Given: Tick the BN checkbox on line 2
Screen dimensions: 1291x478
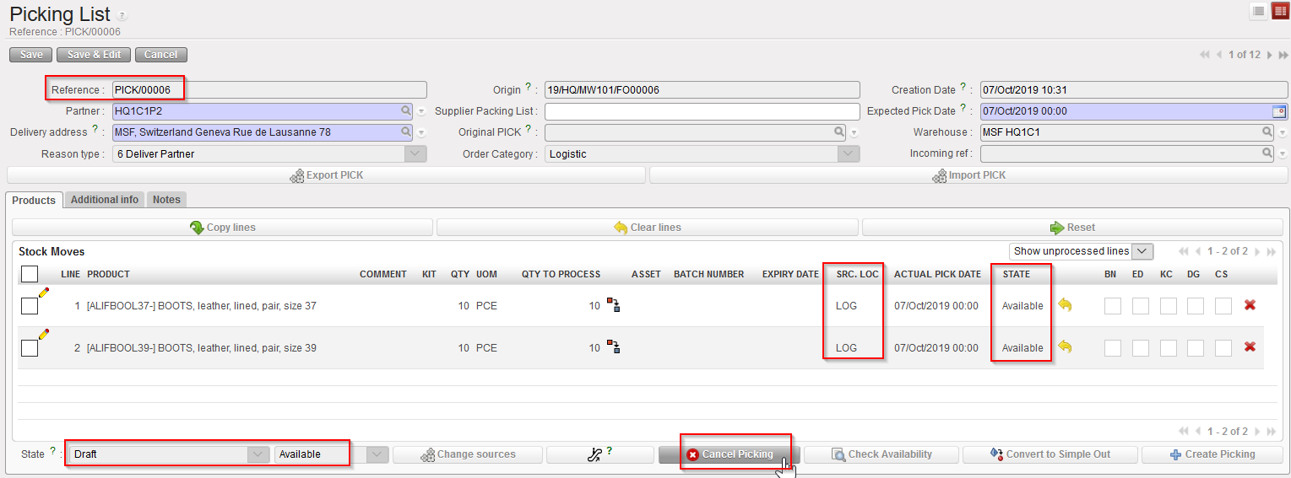Looking at the screenshot, I should tap(1112, 347).
